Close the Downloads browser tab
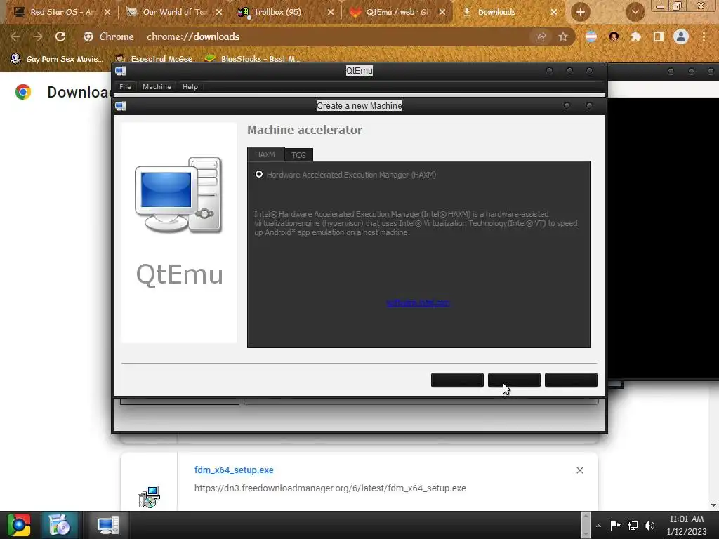Viewport: 719px width, 539px height. click(554, 12)
